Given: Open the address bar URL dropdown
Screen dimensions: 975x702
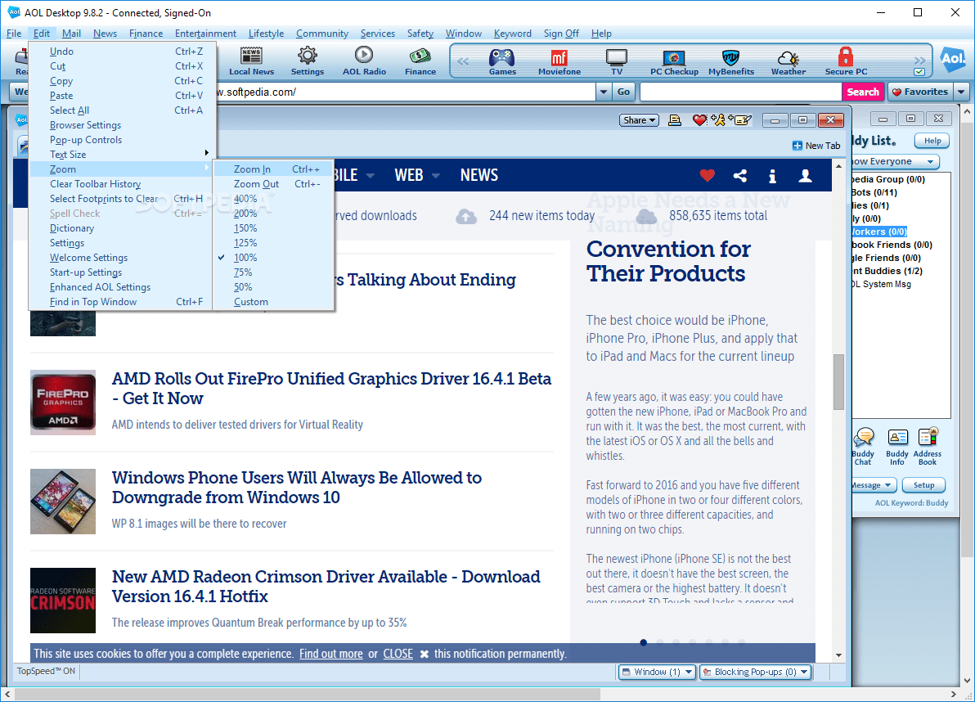Looking at the screenshot, I should (x=603, y=92).
